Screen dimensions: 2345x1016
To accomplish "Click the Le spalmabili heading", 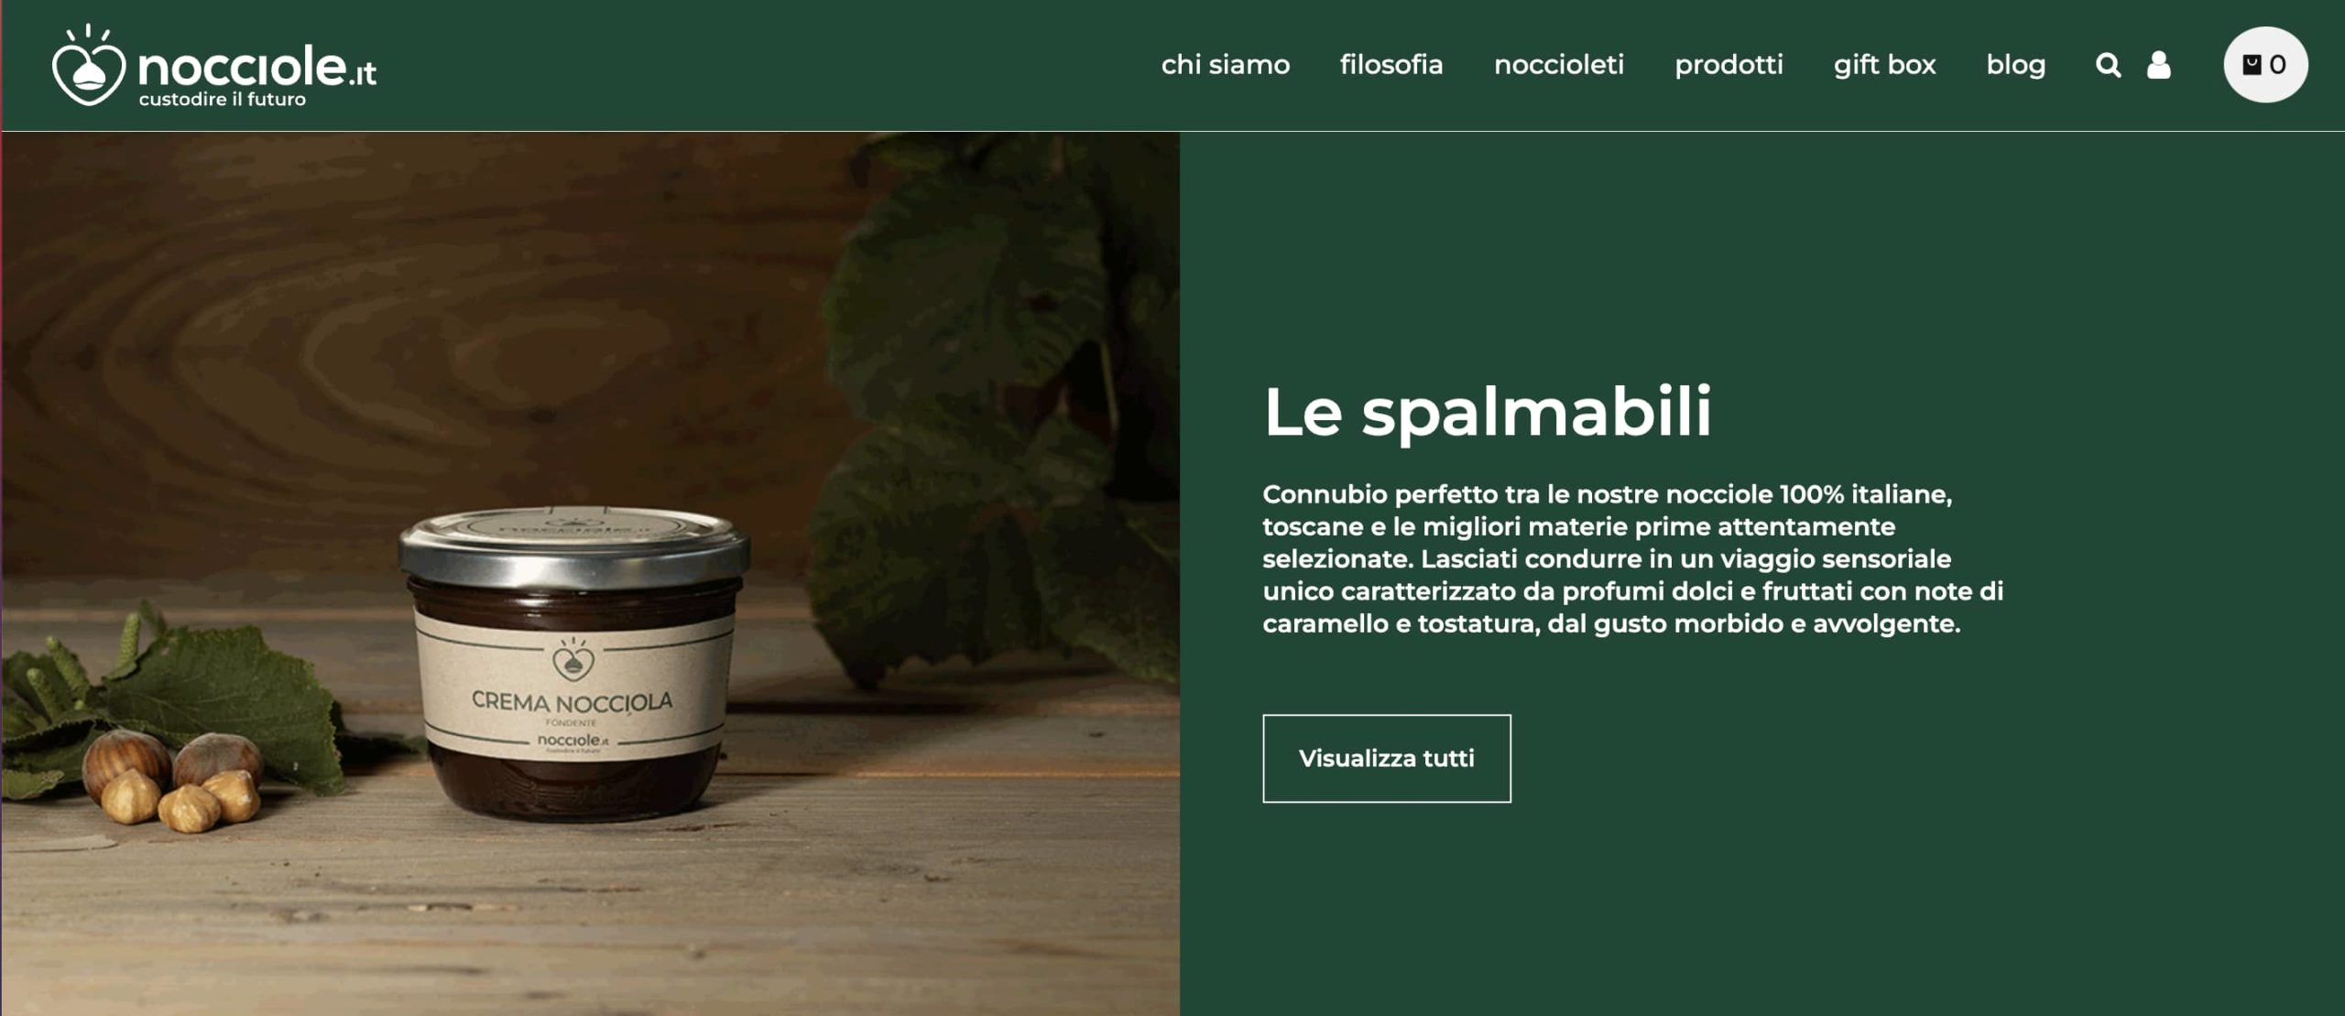I will pos(1487,412).
